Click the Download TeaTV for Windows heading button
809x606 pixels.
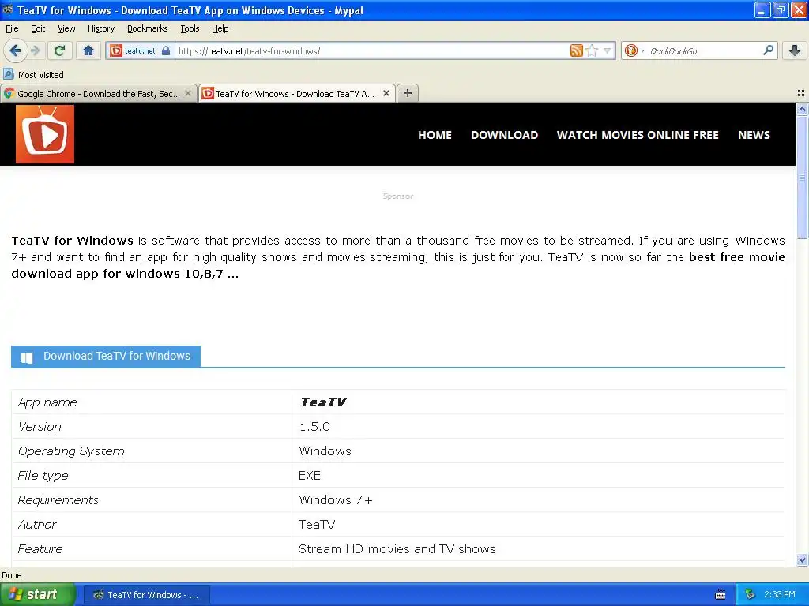pyautogui.click(x=106, y=356)
